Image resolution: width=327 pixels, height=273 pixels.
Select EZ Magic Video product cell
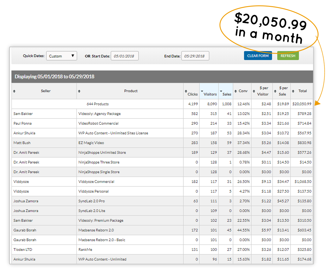(x=130, y=143)
